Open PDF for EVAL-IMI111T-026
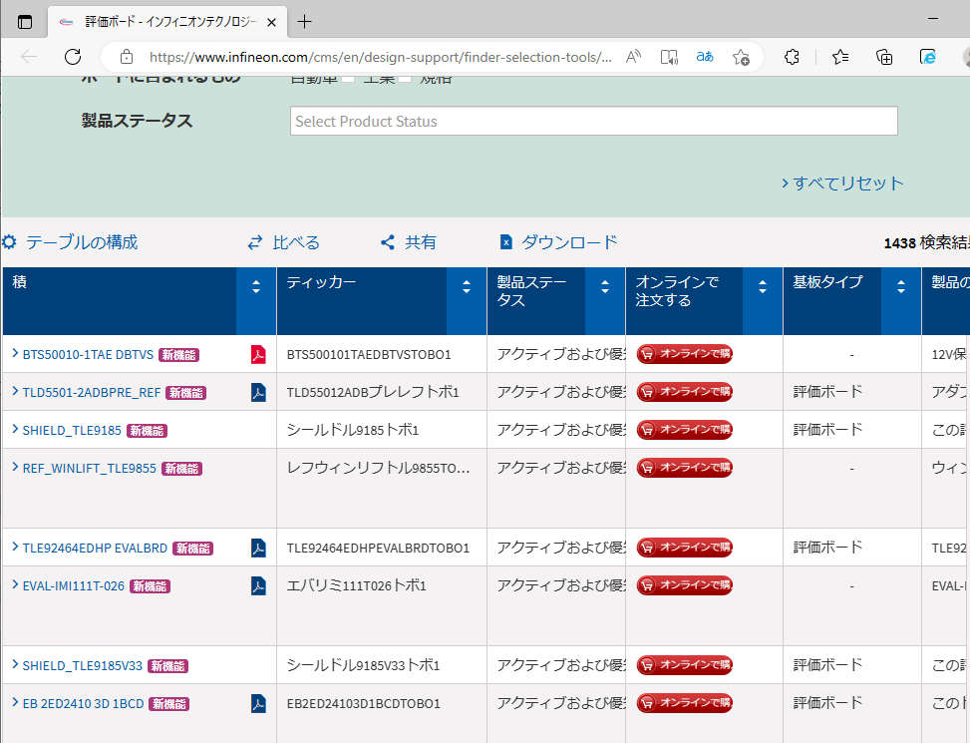970x743 pixels. 258,585
